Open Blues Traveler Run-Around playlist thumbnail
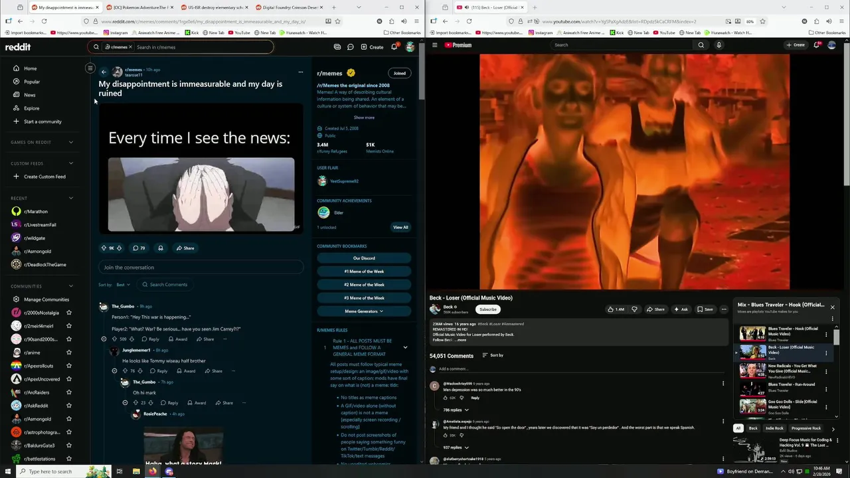This screenshot has width=850, height=478. pos(752,388)
